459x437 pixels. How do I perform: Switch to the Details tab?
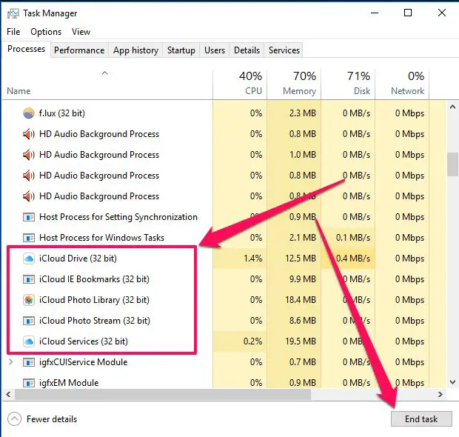(247, 50)
